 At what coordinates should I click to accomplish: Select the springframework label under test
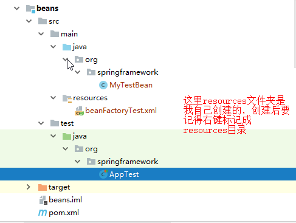point(128,162)
